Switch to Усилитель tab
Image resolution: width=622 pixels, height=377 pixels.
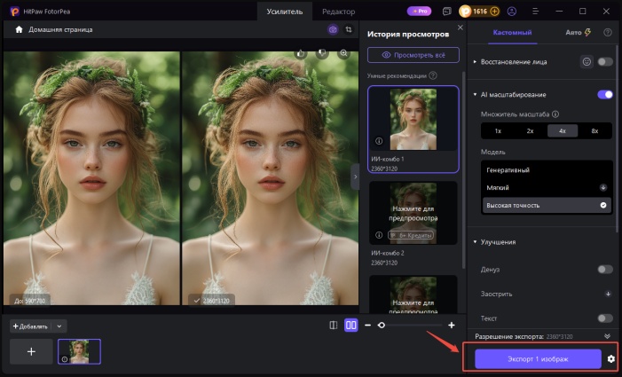285,12
